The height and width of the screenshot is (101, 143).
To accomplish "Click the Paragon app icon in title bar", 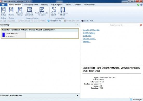I will [1, 1].
